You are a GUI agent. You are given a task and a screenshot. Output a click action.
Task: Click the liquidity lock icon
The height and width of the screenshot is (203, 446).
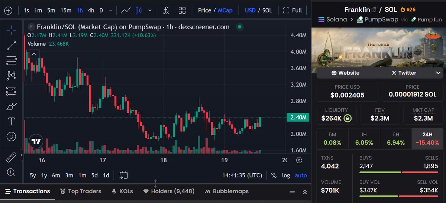tap(347, 119)
